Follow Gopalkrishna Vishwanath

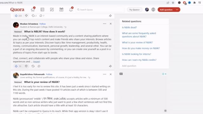pos(49,74)
